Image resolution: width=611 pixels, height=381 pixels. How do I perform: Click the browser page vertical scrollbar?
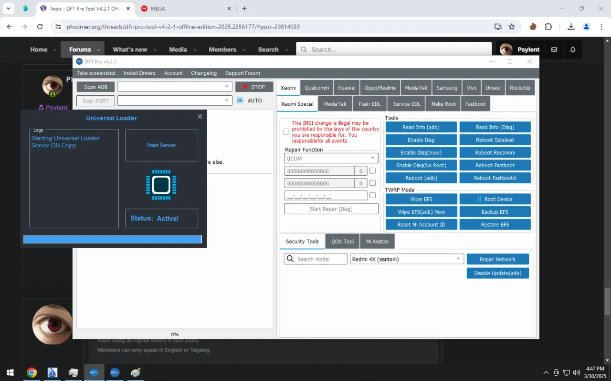point(607,301)
